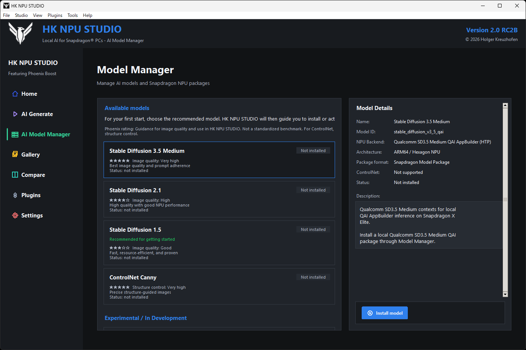Click the 'Model Details' panel heading
Screen dimensions: 526x350
click(x=374, y=108)
